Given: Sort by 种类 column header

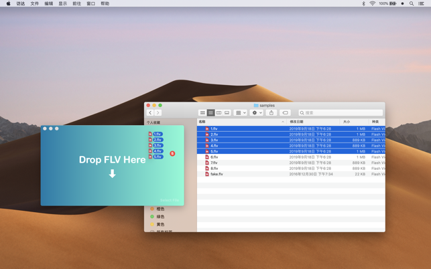Looking at the screenshot, I should pos(377,122).
